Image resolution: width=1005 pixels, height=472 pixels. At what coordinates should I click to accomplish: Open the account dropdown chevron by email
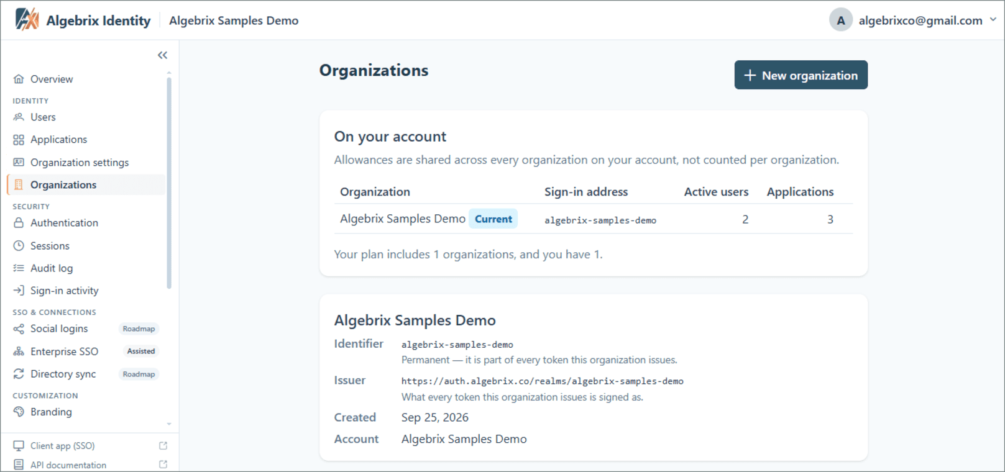pyautogui.click(x=993, y=20)
